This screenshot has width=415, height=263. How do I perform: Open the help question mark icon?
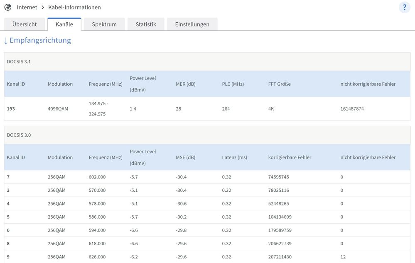click(405, 7)
